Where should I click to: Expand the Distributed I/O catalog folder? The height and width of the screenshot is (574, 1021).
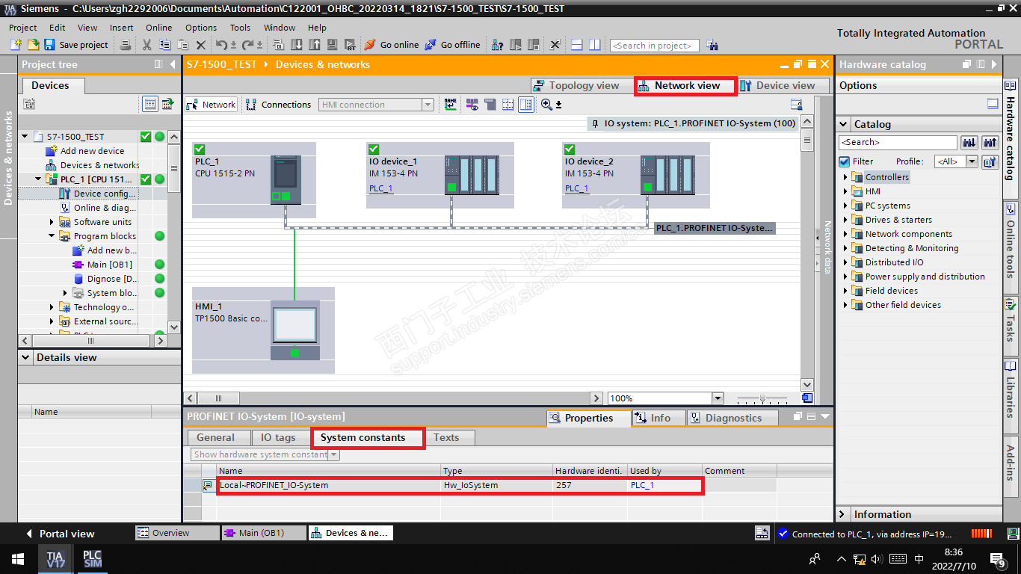847,262
